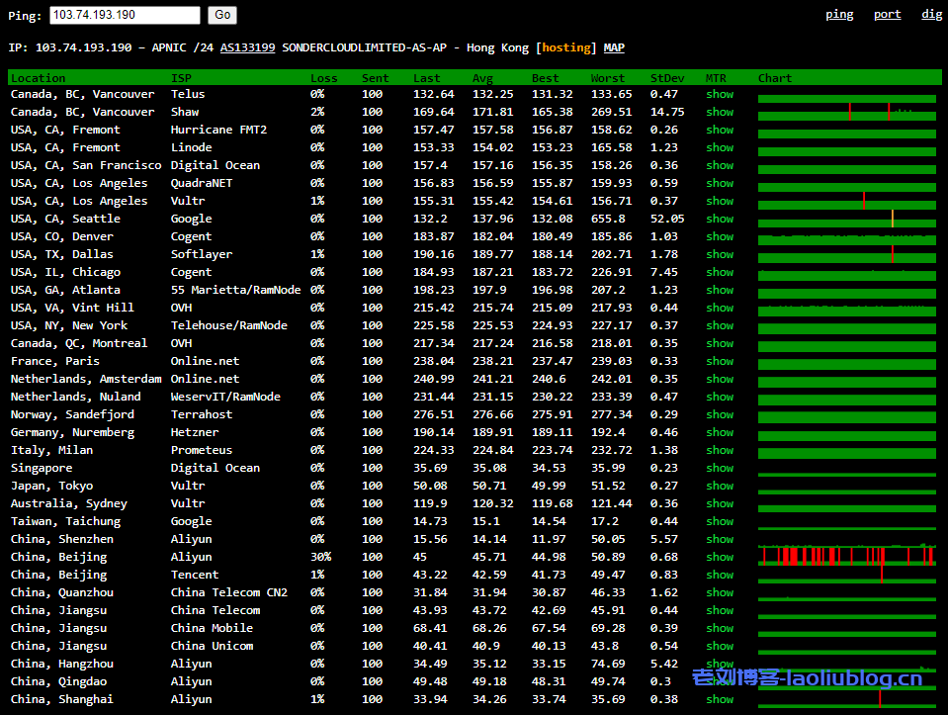Open the AS133199 link
This screenshot has height=715, width=948.
coord(247,47)
